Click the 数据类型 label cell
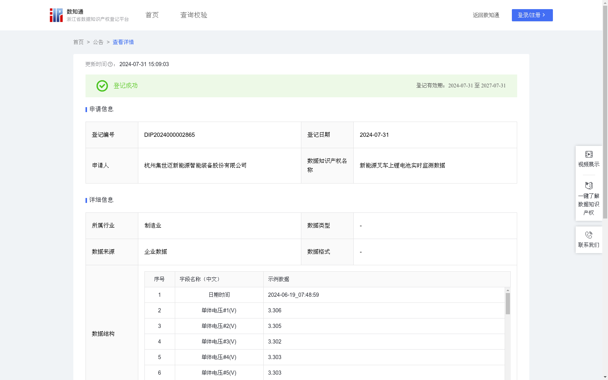This screenshot has height=380, width=608. [327, 226]
